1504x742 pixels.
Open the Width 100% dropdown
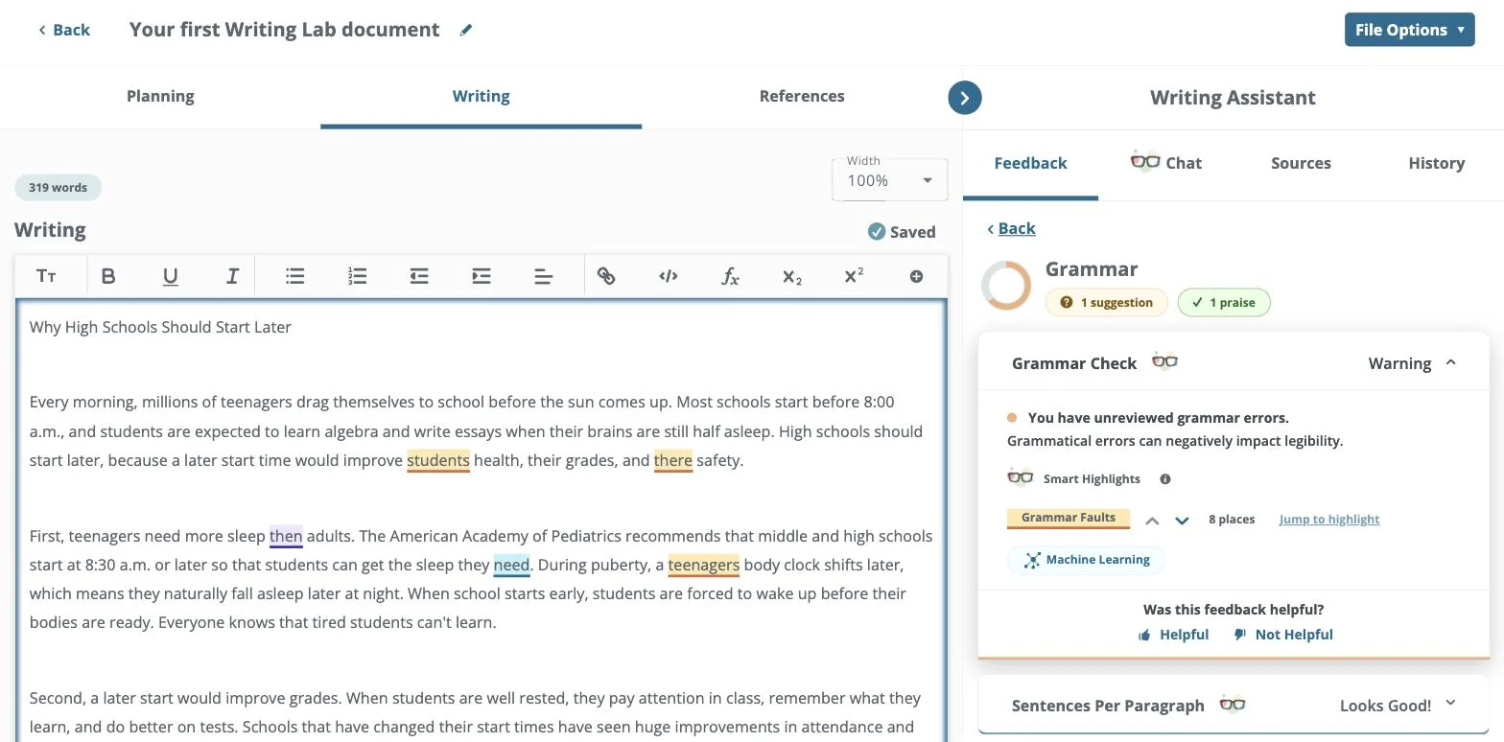(889, 179)
